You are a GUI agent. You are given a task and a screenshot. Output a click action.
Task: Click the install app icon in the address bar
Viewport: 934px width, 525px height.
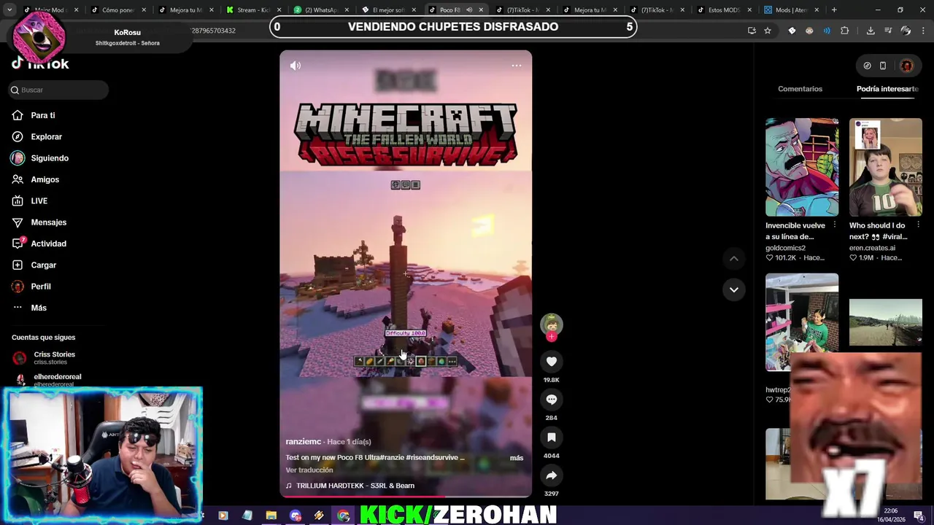tap(752, 31)
